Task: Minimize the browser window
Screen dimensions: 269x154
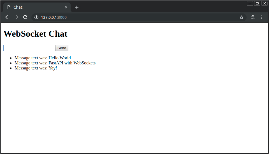Action: pyautogui.click(x=250, y=3)
